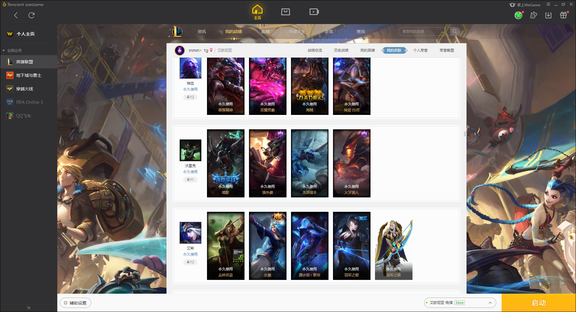Select QQ飞车 in the sidebar
Screen dimensions: 576x312
click(28, 116)
